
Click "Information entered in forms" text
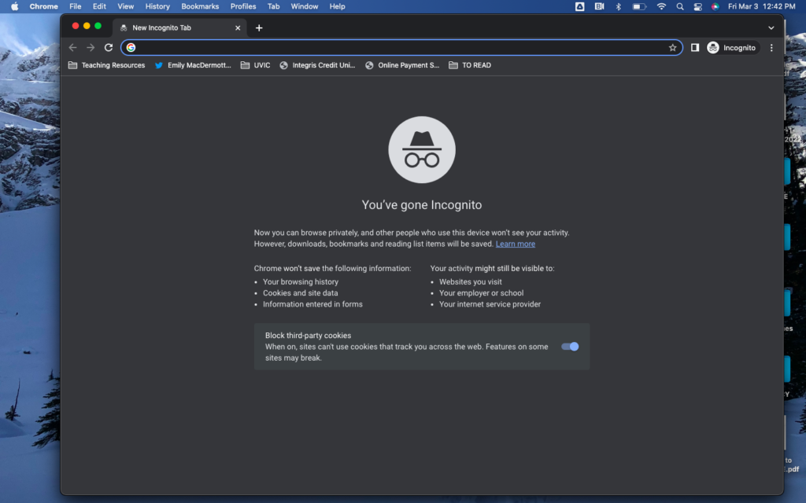[312, 304]
